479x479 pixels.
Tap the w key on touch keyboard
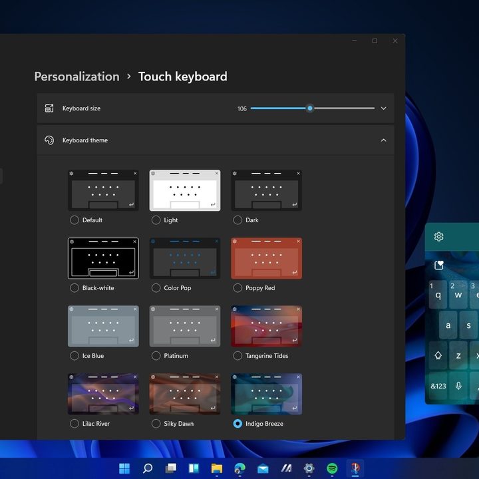click(458, 295)
